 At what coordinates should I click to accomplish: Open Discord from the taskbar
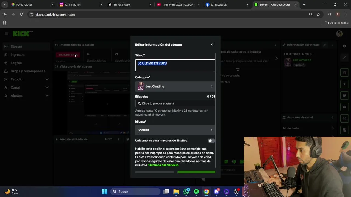tap(216, 192)
